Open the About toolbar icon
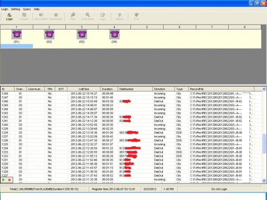 [120, 16]
